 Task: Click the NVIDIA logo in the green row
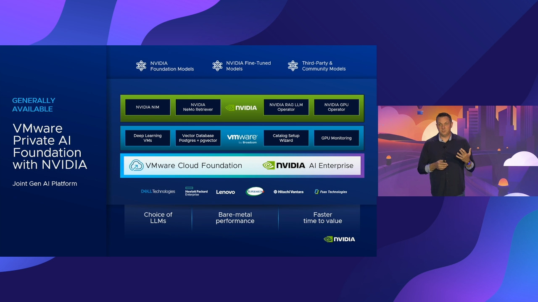(241, 108)
